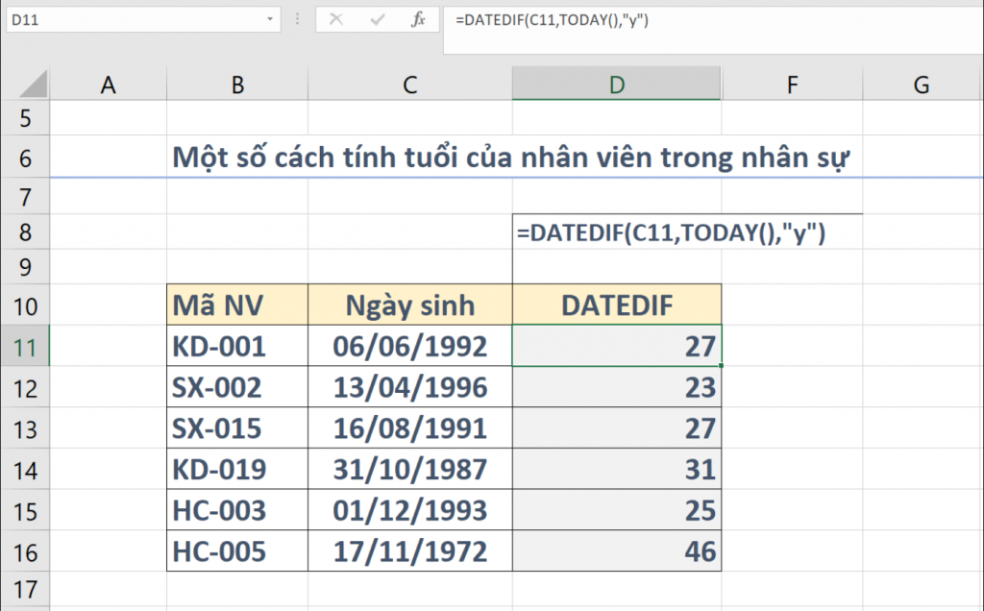Screen dimensions: 984x611
Task: Click the Cancel X in formula bar
Action: pos(335,19)
